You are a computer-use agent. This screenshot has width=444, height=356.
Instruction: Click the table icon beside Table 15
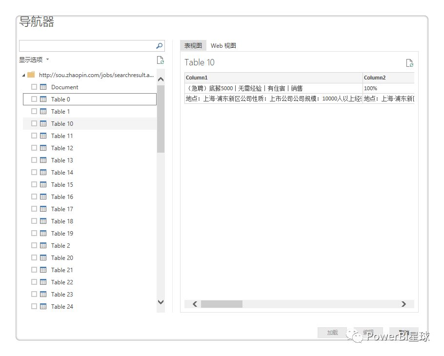[x=43, y=184]
